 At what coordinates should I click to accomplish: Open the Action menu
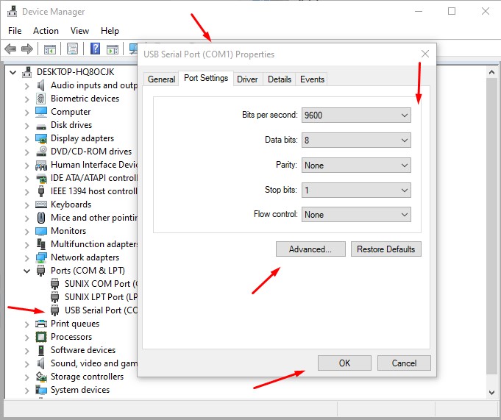[46, 31]
